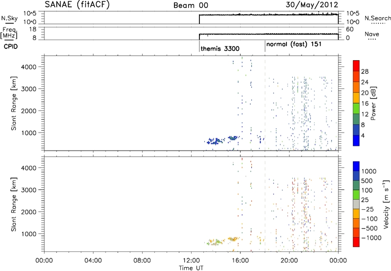
Task: Click the Nave legend label
Action: 372,34
